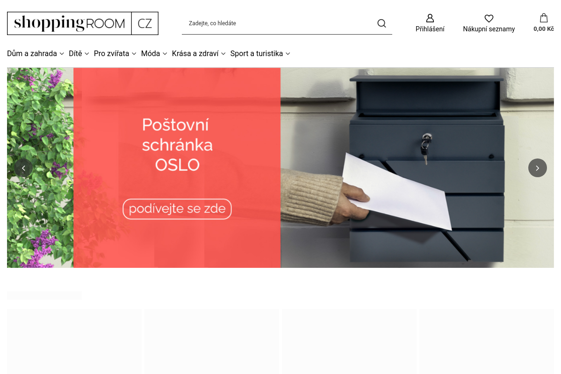The image size is (561, 374).
Task: Expand the Pro zvířata category dropdown
Action: 115,54
